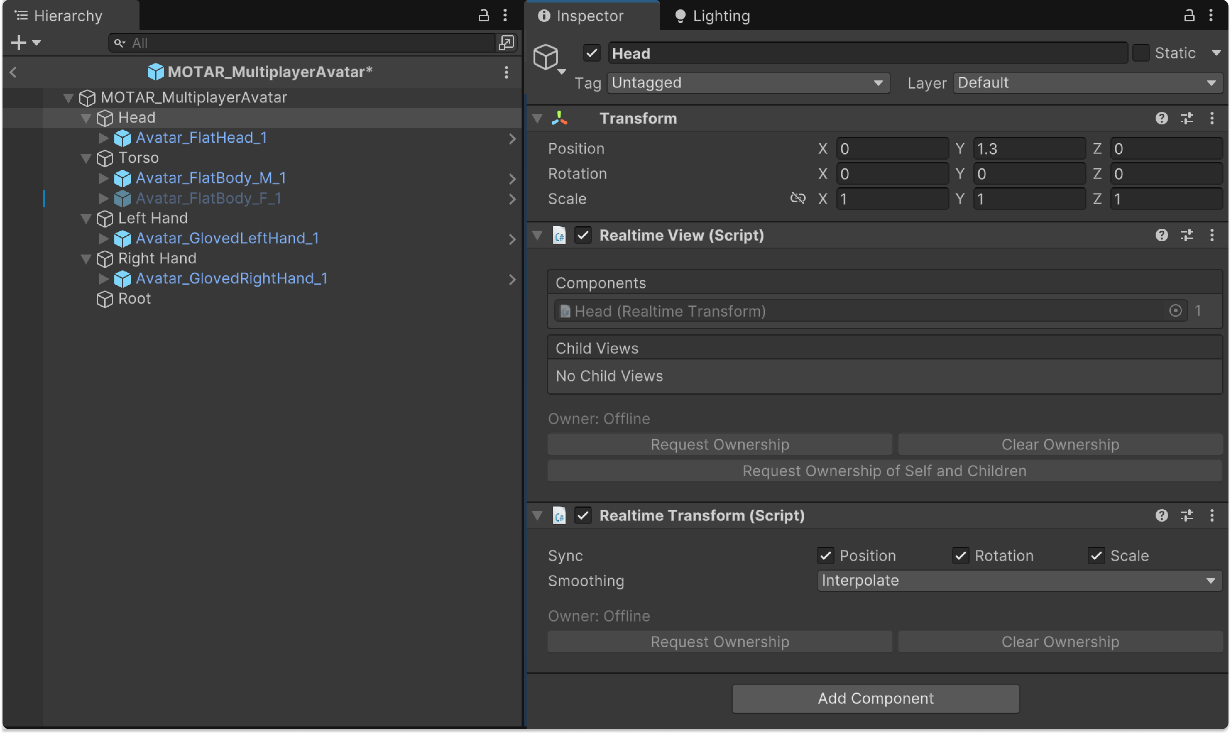The width and height of the screenshot is (1231, 734).
Task: Click the Hierarchy panel lock icon
Action: pos(483,15)
